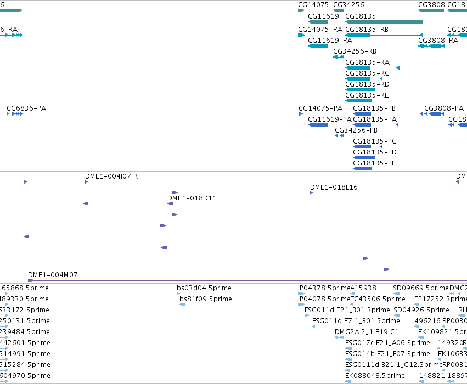The image size is (467, 384).
Task: Select protein feature CG18135-PC
Action: coord(368,147)
